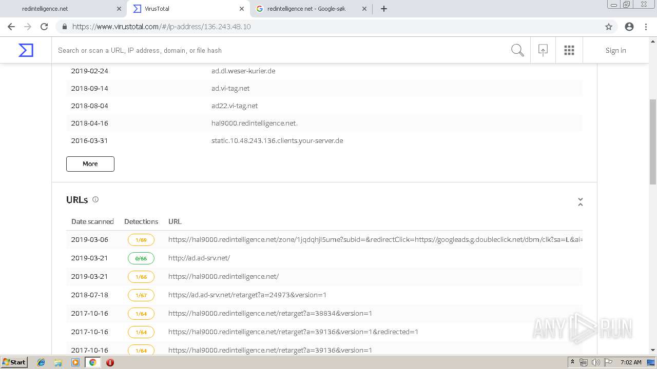Open the retarget?a=24973 URL entry
This screenshot has width=657, height=369.
247,295
